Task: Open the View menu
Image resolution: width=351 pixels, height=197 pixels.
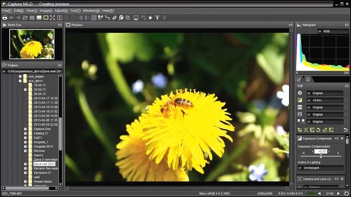Action: tap(32, 10)
